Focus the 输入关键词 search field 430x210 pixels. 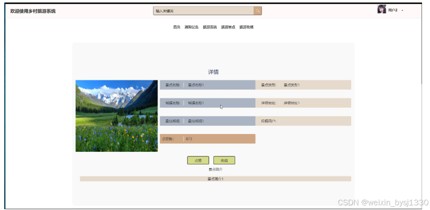(204, 11)
